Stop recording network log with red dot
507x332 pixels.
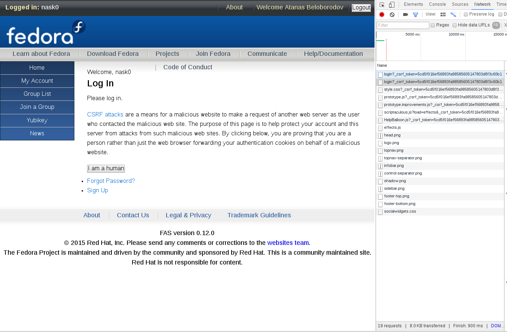(x=382, y=15)
